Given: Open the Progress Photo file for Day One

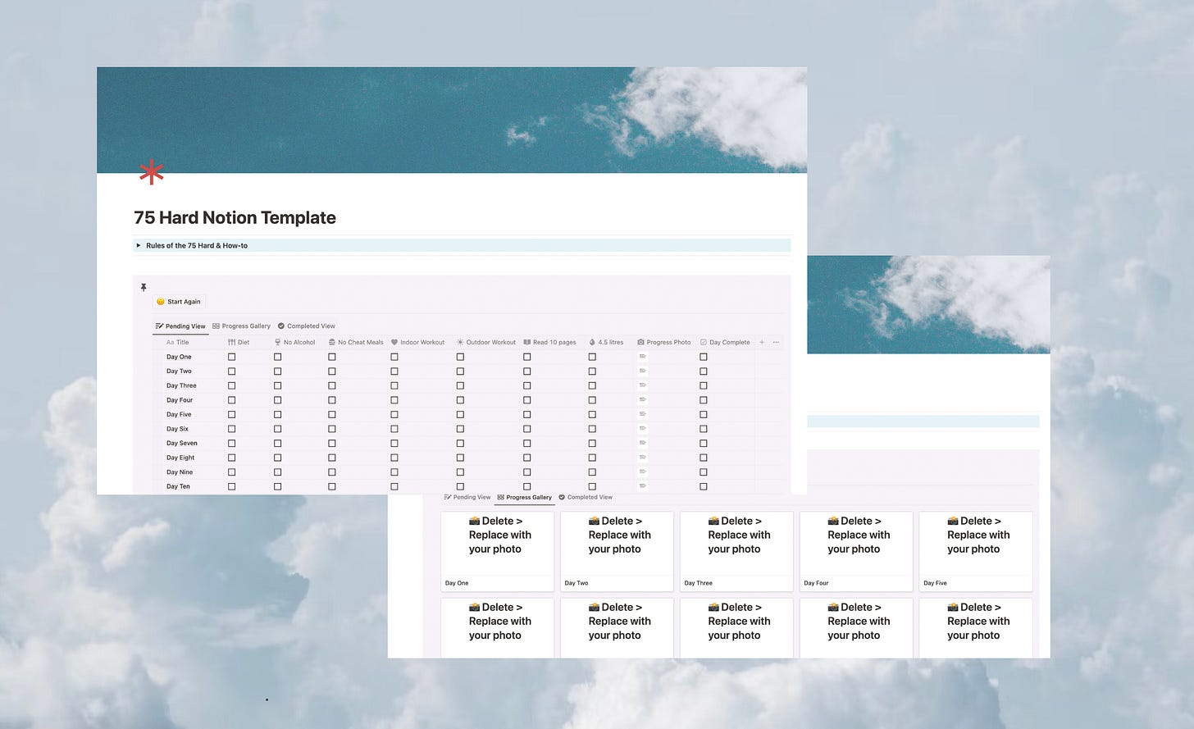Looking at the screenshot, I should [x=643, y=357].
